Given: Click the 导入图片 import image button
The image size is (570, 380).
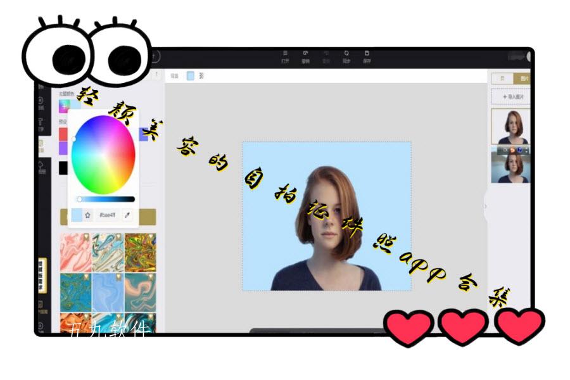Looking at the screenshot, I should tap(513, 95).
